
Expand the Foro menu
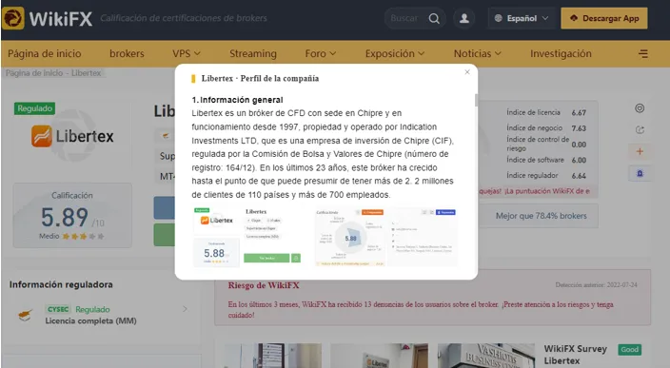pyautogui.click(x=321, y=54)
